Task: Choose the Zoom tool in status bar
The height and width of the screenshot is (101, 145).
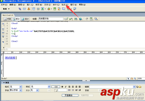Action: pos(135,79)
